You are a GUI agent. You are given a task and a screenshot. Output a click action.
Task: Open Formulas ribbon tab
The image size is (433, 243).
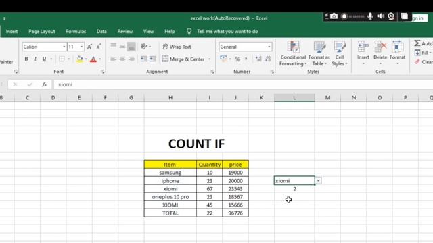coord(76,32)
